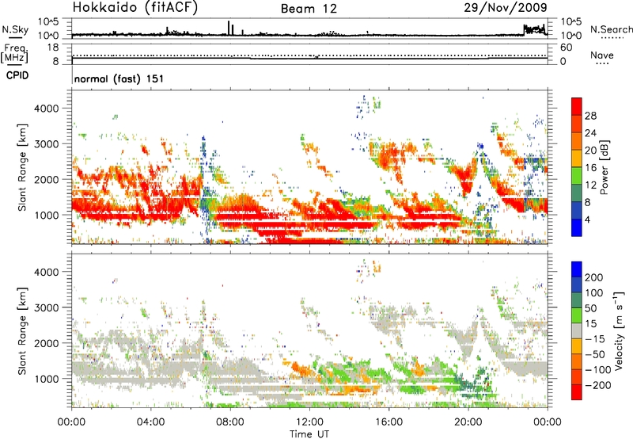Click the '18' tick on frequency axis

(53, 48)
